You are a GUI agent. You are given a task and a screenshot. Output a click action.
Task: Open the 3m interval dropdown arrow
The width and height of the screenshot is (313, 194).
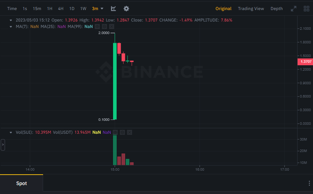pyautogui.click(x=102, y=9)
